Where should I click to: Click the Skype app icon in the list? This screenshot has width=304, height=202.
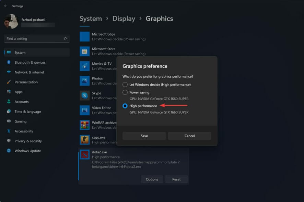pos(84,95)
